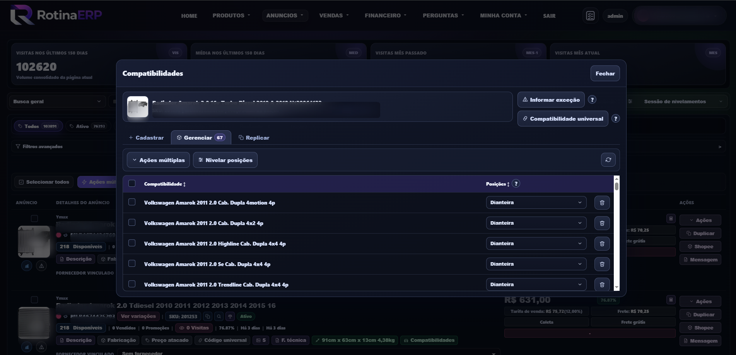Image resolution: width=736 pixels, height=355 pixels.
Task: Delete the Se Cab. Dupla 4x4 row
Action: pyautogui.click(x=602, y=264)
